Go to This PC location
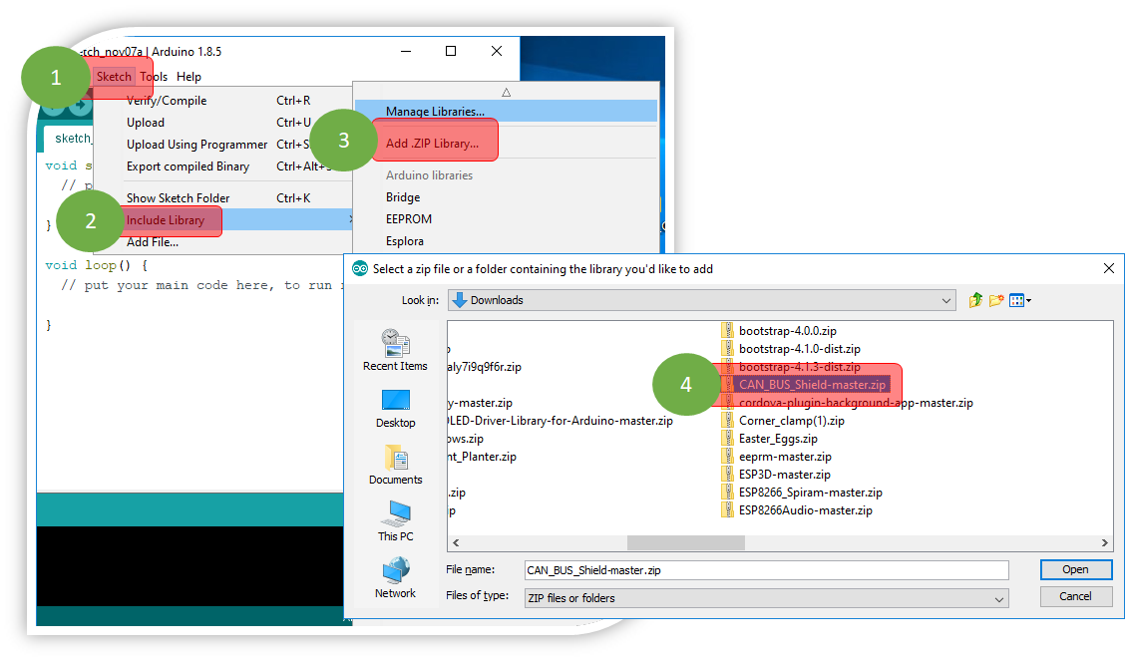 [395, 521]
